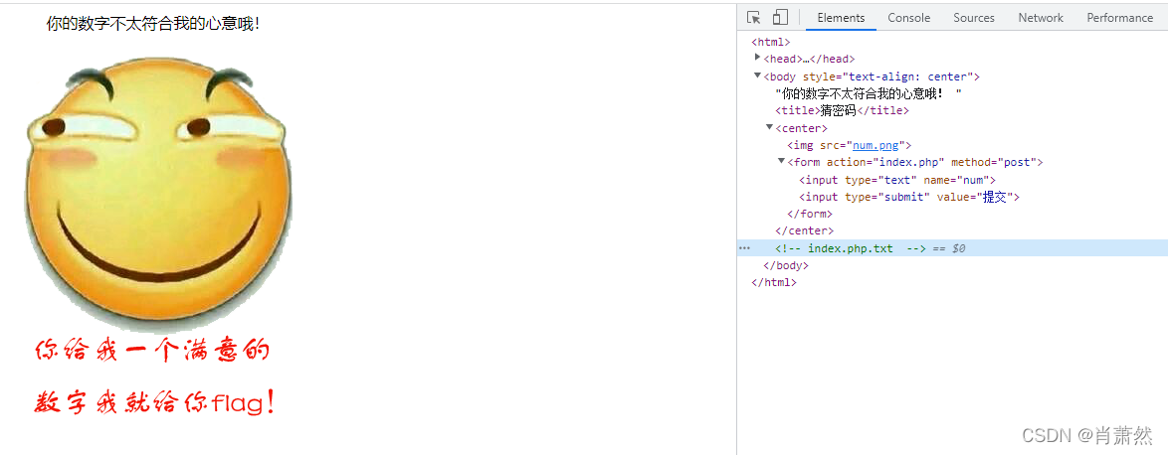The height and width of the screenshot is (455, 1168).
Task: Click the three-dots beside the comment line
Action: point(744,247)
